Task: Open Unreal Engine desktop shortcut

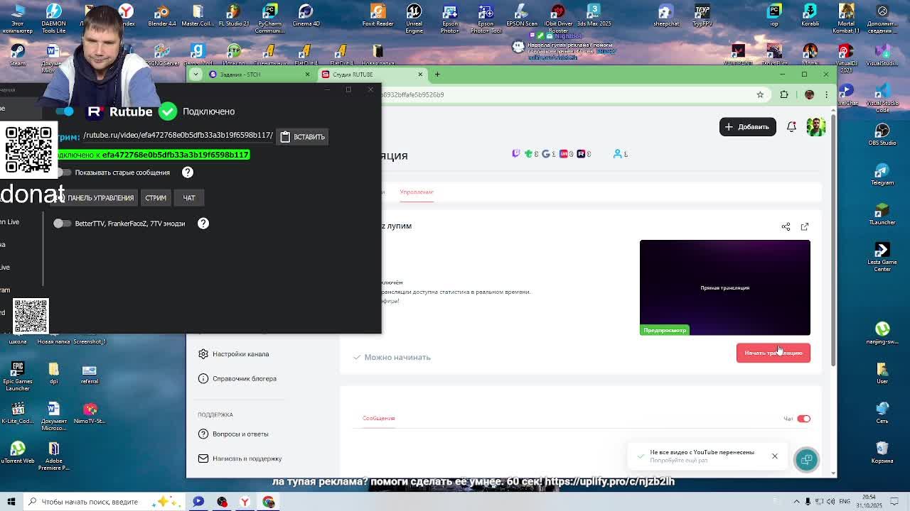Action: pyautogui.click(x=414, y=18)
